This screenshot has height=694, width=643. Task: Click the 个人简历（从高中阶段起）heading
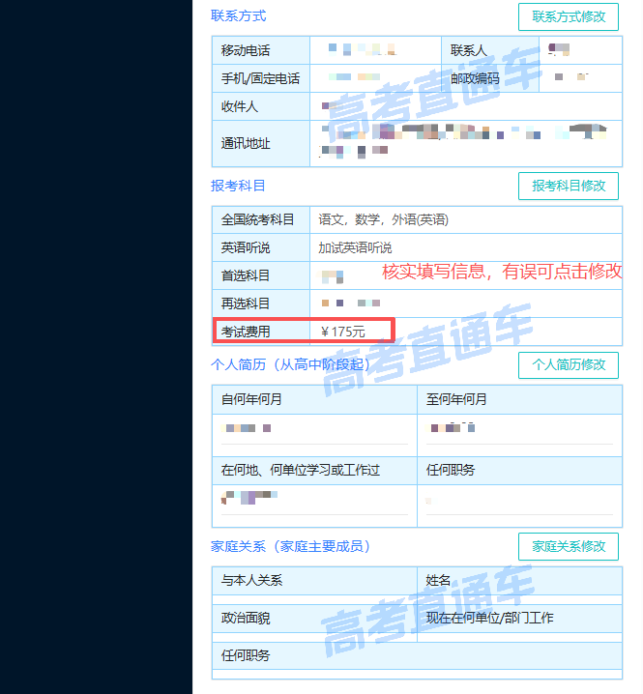290,364
